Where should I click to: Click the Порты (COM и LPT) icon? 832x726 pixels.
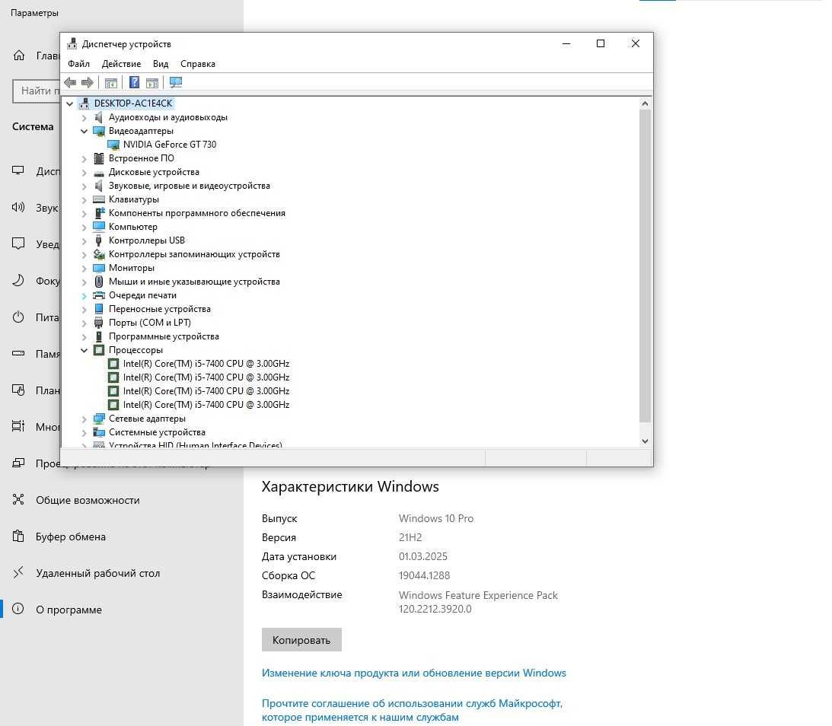click(x=99, y=323)
